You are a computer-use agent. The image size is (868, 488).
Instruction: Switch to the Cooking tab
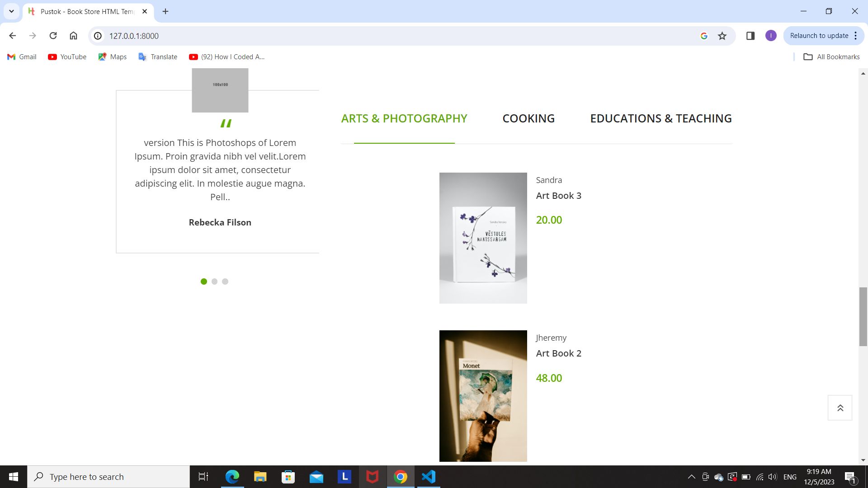[528, 118]
